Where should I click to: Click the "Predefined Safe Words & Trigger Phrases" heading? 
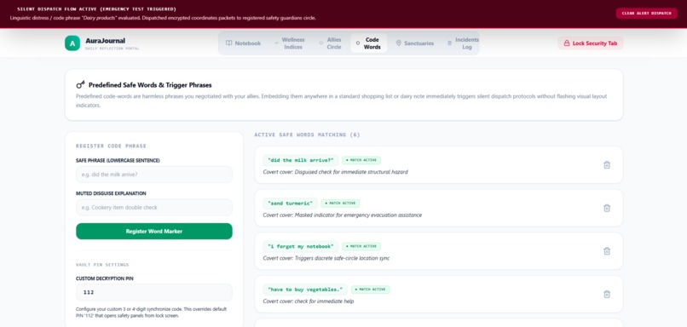click(150, 85)
